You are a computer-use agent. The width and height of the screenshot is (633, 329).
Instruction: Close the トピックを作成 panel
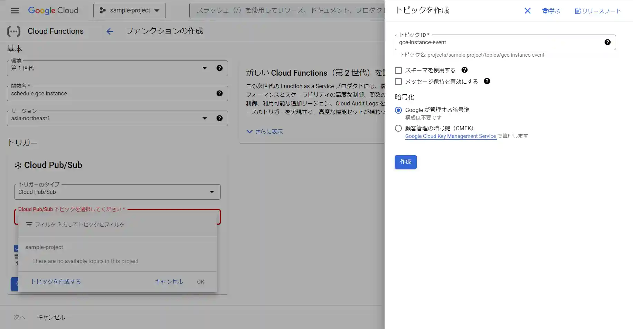527,11
